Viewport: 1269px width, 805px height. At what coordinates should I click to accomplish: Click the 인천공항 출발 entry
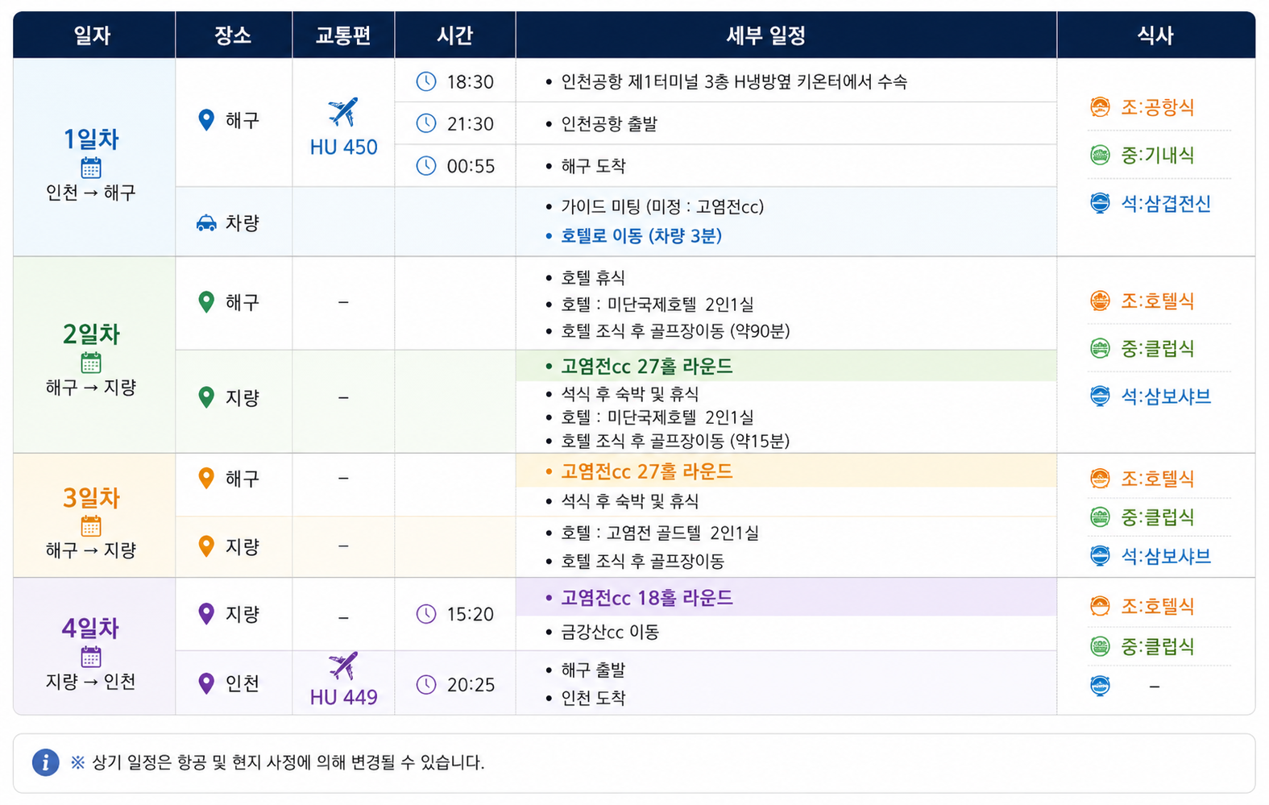(609, 123)
